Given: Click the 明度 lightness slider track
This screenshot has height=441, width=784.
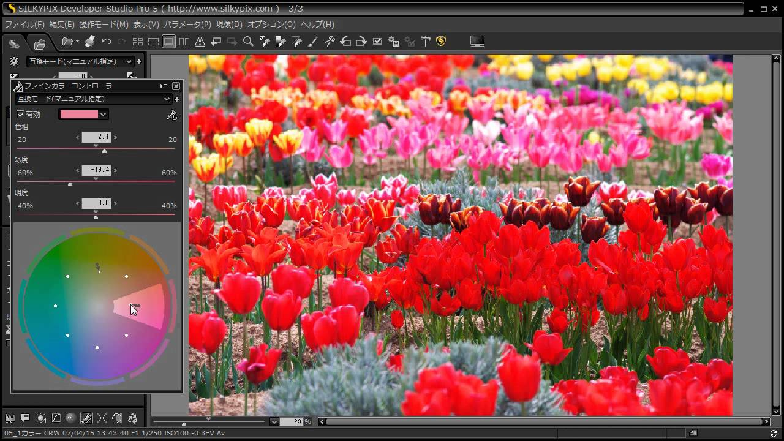Looking at the screenshot, I should (x=96, y=215).
